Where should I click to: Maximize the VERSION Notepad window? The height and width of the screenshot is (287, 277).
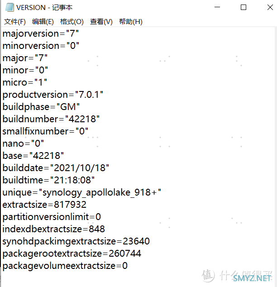244,7
